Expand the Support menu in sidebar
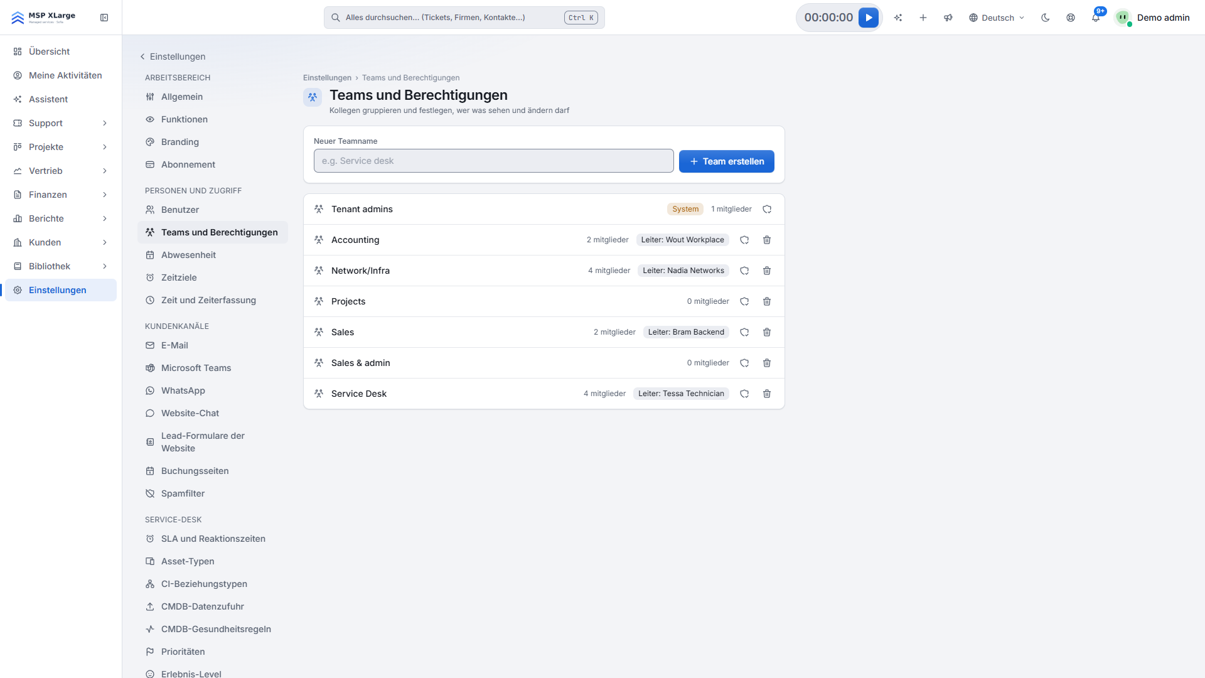 [61, 123]
